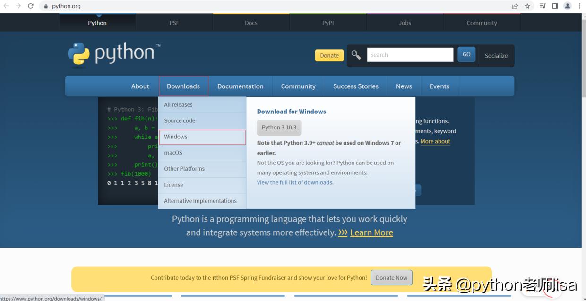The image size is (586, 301).
Task: Click the address bar showing python.org
Action: click(x=274, y=6)
